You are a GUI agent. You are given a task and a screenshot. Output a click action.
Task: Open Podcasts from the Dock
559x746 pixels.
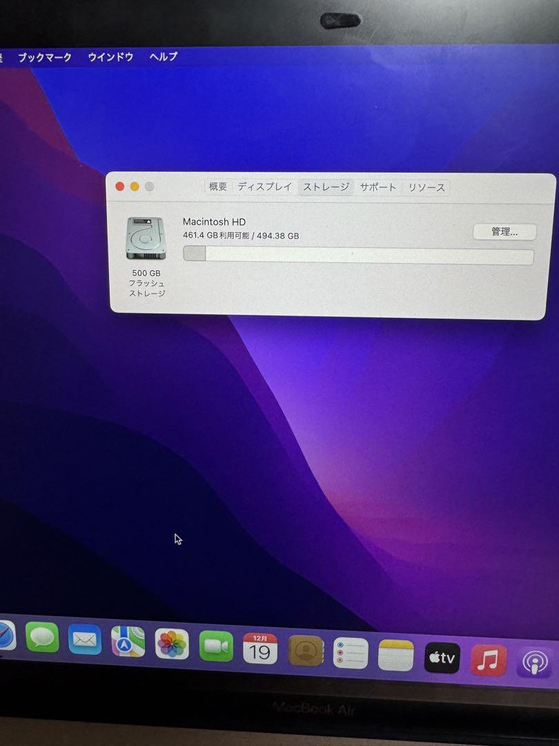tap(535, 662)
